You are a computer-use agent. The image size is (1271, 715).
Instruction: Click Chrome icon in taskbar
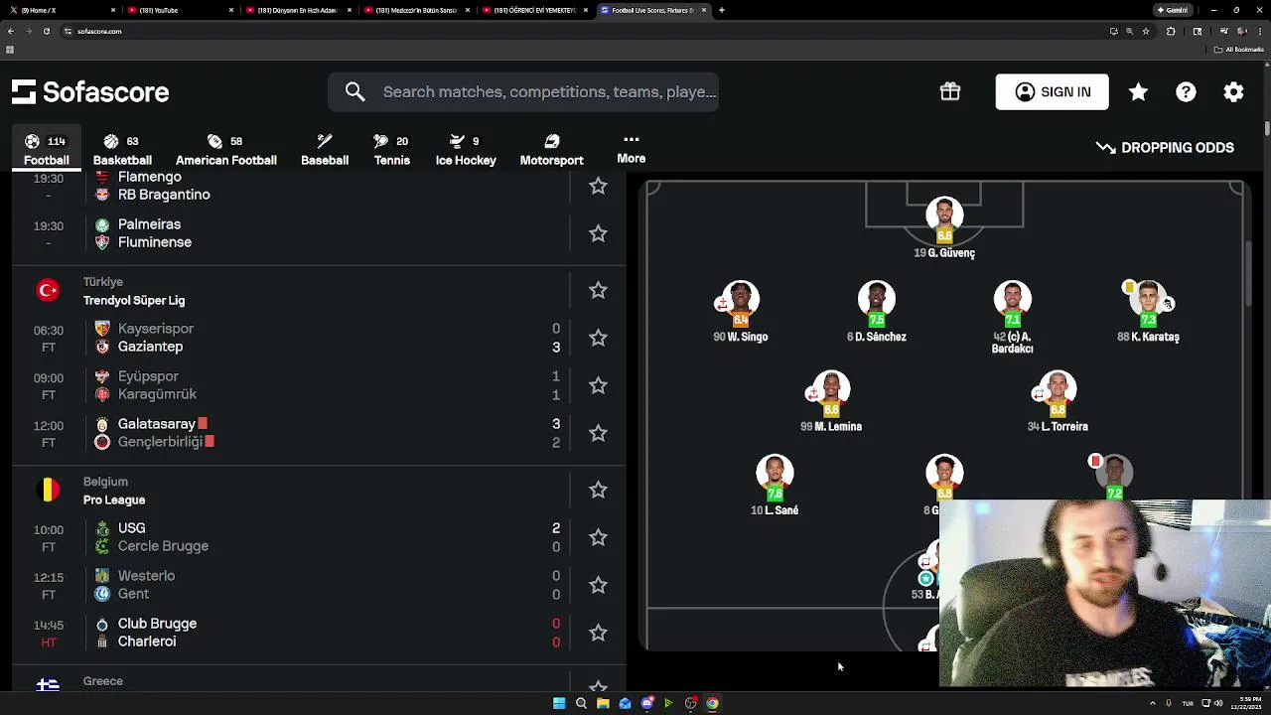coord(712,703)
